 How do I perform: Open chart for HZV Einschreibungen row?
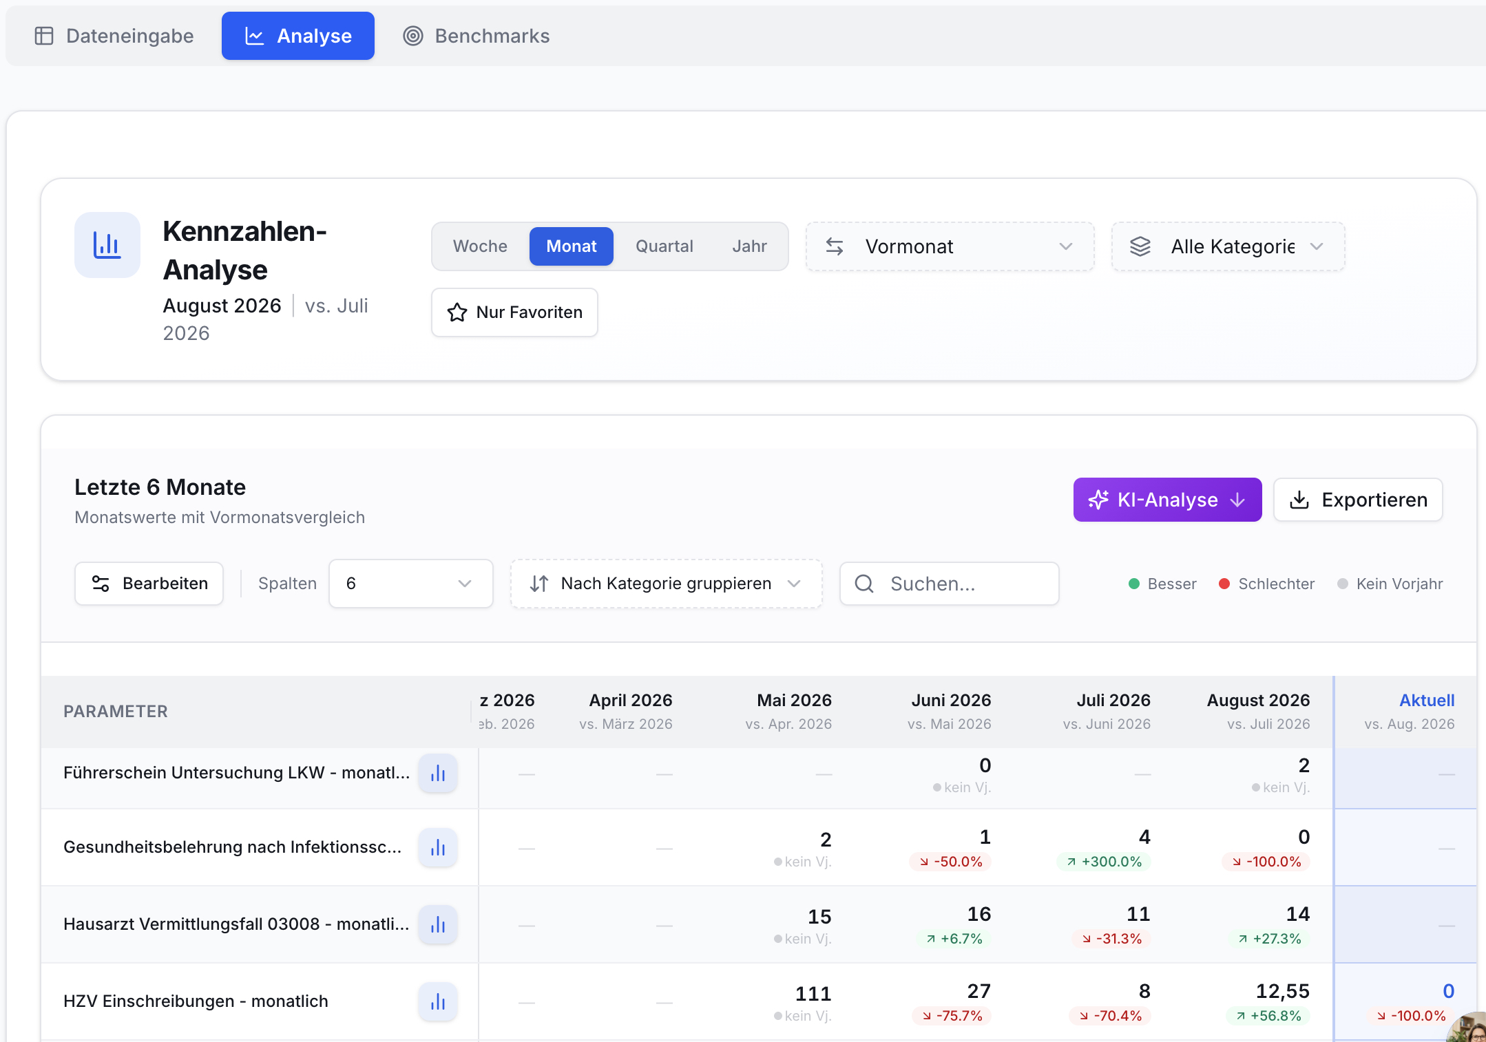click(x=438, y=1002)
